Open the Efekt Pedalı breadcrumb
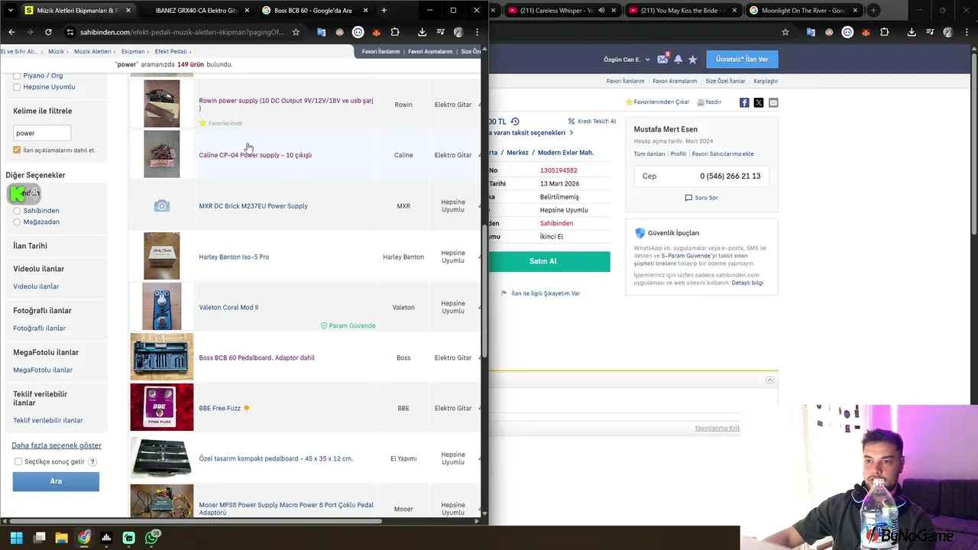978x550 pixels. point(170,51)
